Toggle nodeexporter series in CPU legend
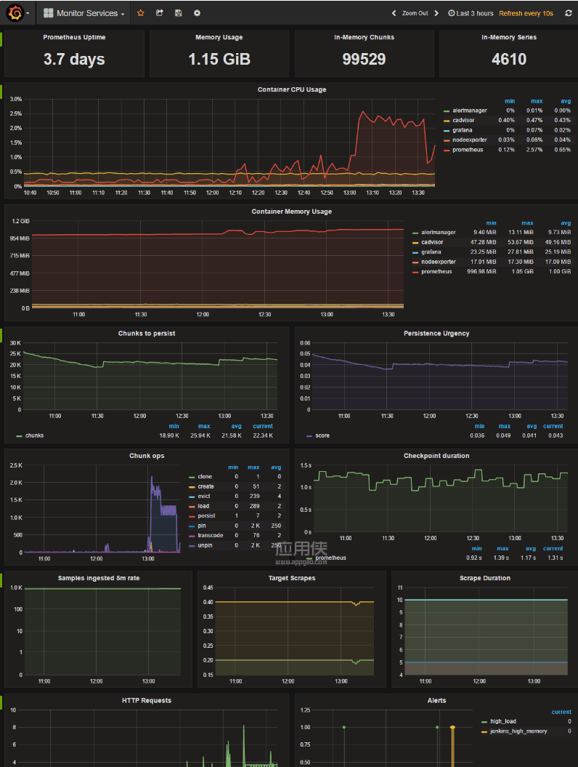 (470, 140)
